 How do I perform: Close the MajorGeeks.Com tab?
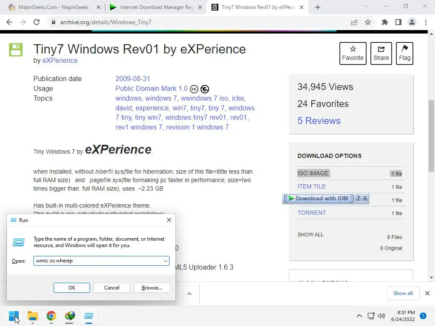pyautogui.click(x=99, y=8)
